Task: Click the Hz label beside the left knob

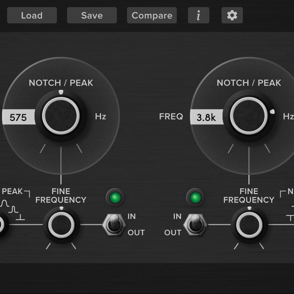Action: click(x=101, y=117)
